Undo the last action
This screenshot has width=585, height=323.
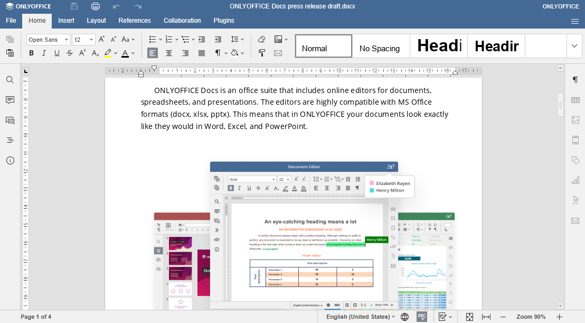[x=117, y=6]
